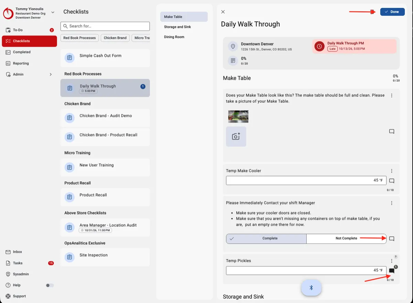Add a photo with the camera button
Screen dimensions: 413x303
point(236,137)
